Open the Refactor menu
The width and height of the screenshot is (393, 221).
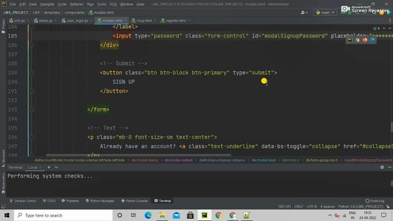(x=77, y=4)
